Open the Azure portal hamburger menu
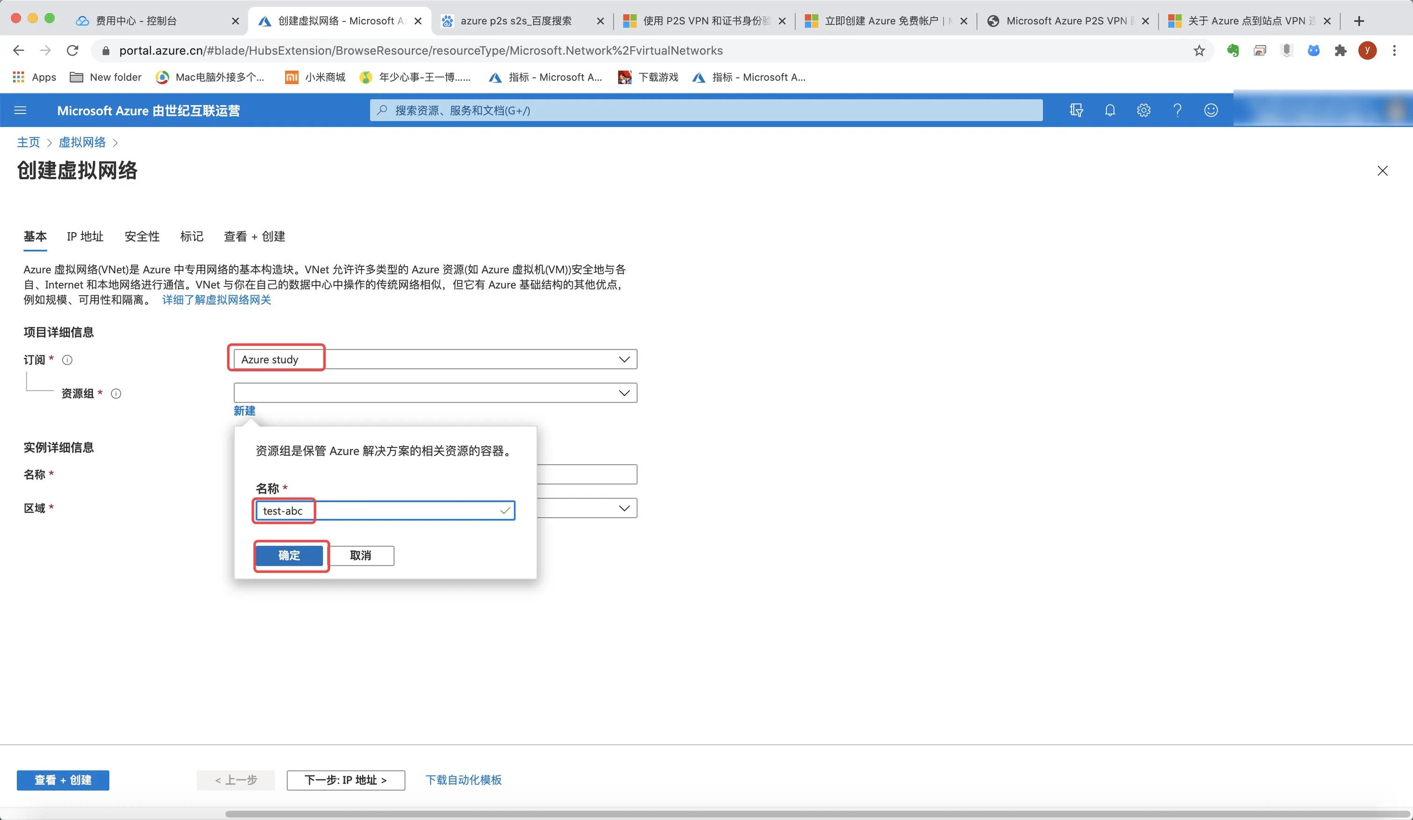This screenshot has height=820, width=1413. click(x=20, y=110)
